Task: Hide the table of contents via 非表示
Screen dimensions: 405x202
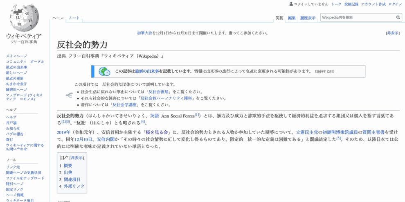Action: click(x=77, y=158)
